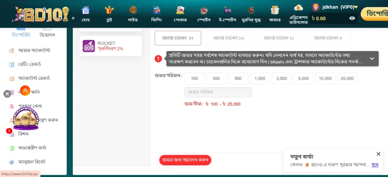Viewport: 388px width, 177px height.
Task: Click the অ্যাপ্লিকেশন ডাউনলোড cloud icon
Action: pyautogui.click(x=299, y=8)
